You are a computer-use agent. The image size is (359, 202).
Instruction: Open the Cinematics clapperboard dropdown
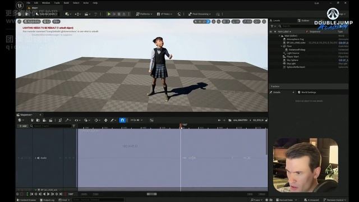[88, 14]
